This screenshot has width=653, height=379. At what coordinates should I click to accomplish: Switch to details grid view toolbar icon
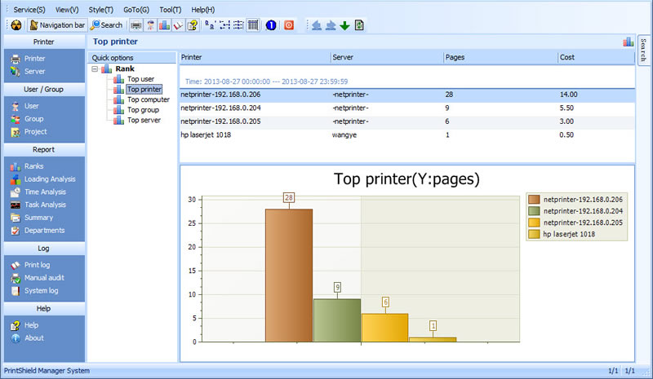click(253, 25)
